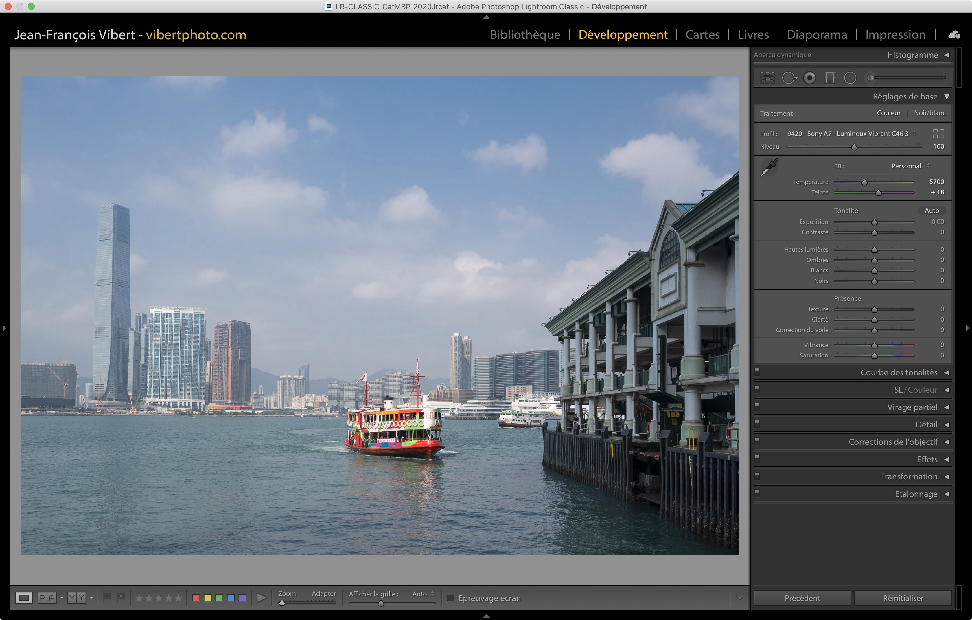Image resolution: width=972 pixels, height=620 pixels.
Task: Click the Précédent button
Action: 802,598
